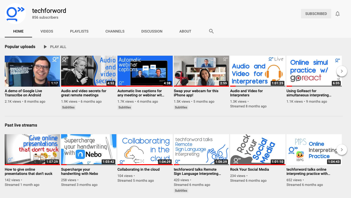Click '2.1K views • 8 months ago' text

[x=25, y=102]
